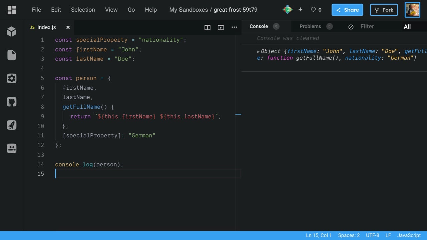Change line endings via LF status item
Screen dimensions: 427x240
tap(388, 235)
